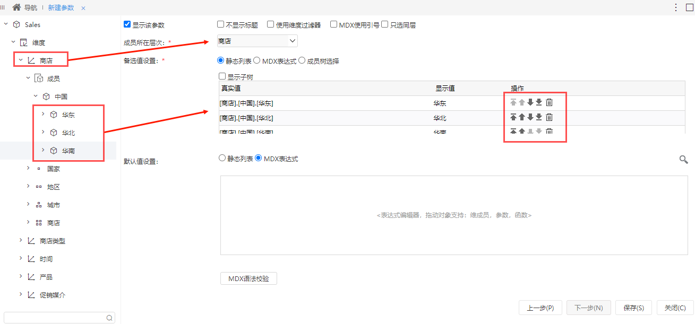Image resolution: width=695 pixels, height=324 pixels.
Task: Click the 上一步(P) button
Action: pyautogui.click(x=540, y=308)
